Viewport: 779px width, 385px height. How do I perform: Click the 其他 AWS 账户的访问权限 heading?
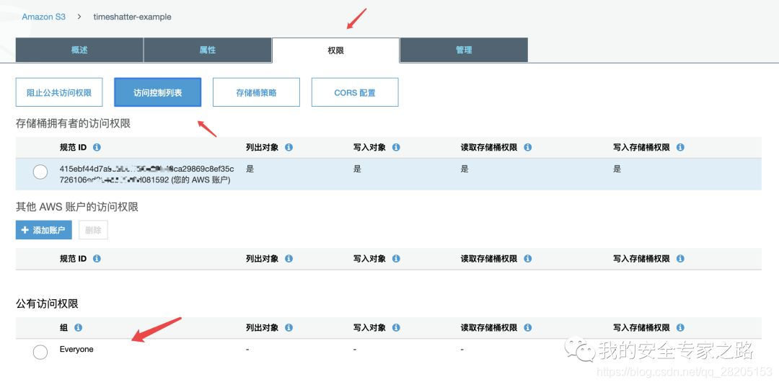[77, 207]
